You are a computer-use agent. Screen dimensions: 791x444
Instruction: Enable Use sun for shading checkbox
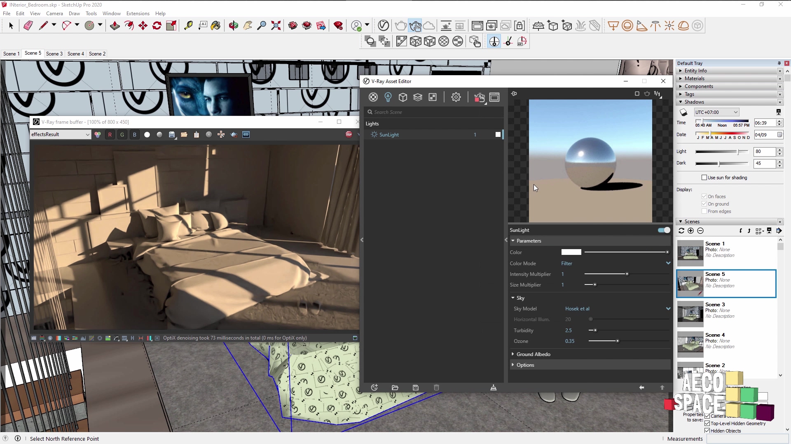pyautogui.click(x=704, y=178)
